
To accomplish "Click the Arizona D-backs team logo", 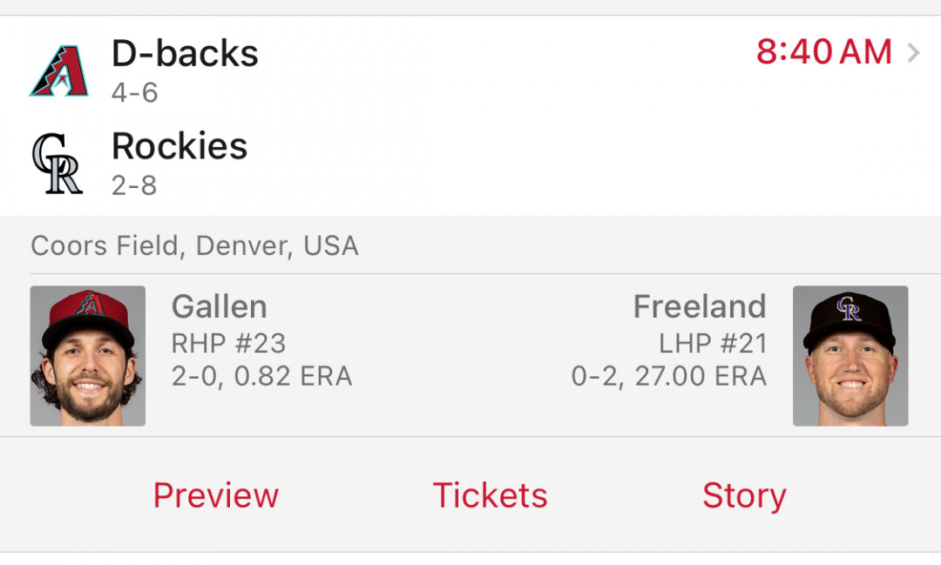I will pyautogui.click(x=59, y=71).
